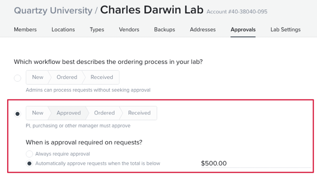Select Automatically approve requests below total option

pyautogui.click(x=29, y=163)
